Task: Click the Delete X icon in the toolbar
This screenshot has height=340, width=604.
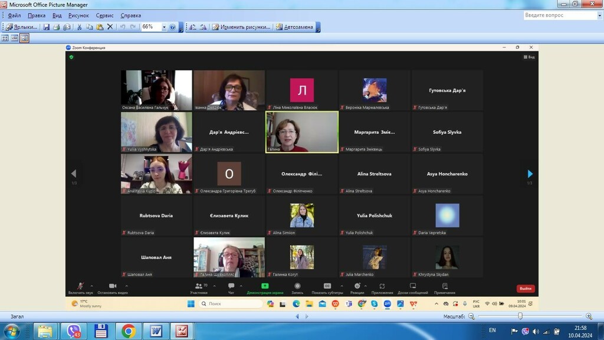Action: coord(110,27)
